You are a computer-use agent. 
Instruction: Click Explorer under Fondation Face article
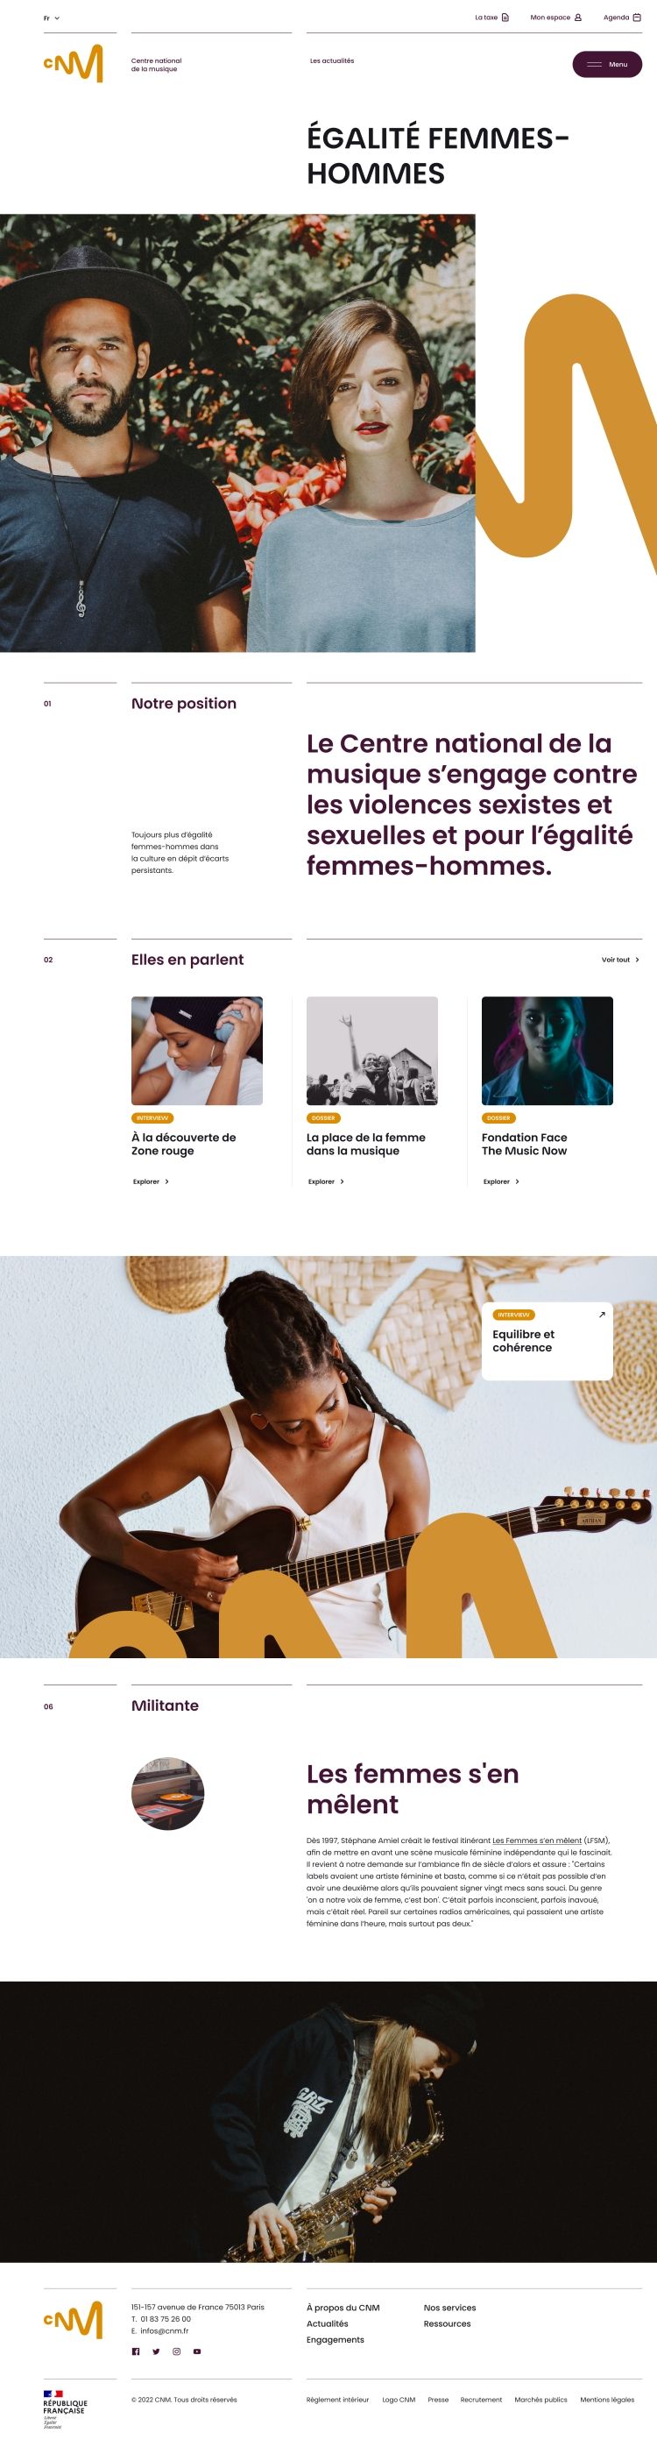coord(501,1181)
